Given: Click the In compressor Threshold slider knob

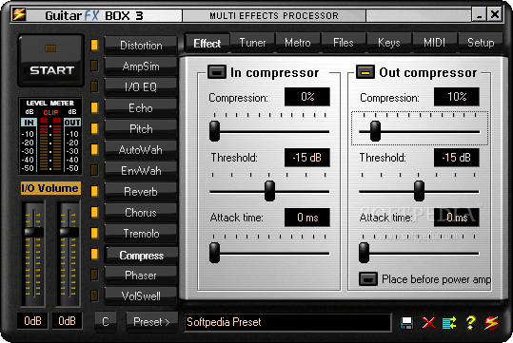Looking at the screenshot, I should click(269, 191).
